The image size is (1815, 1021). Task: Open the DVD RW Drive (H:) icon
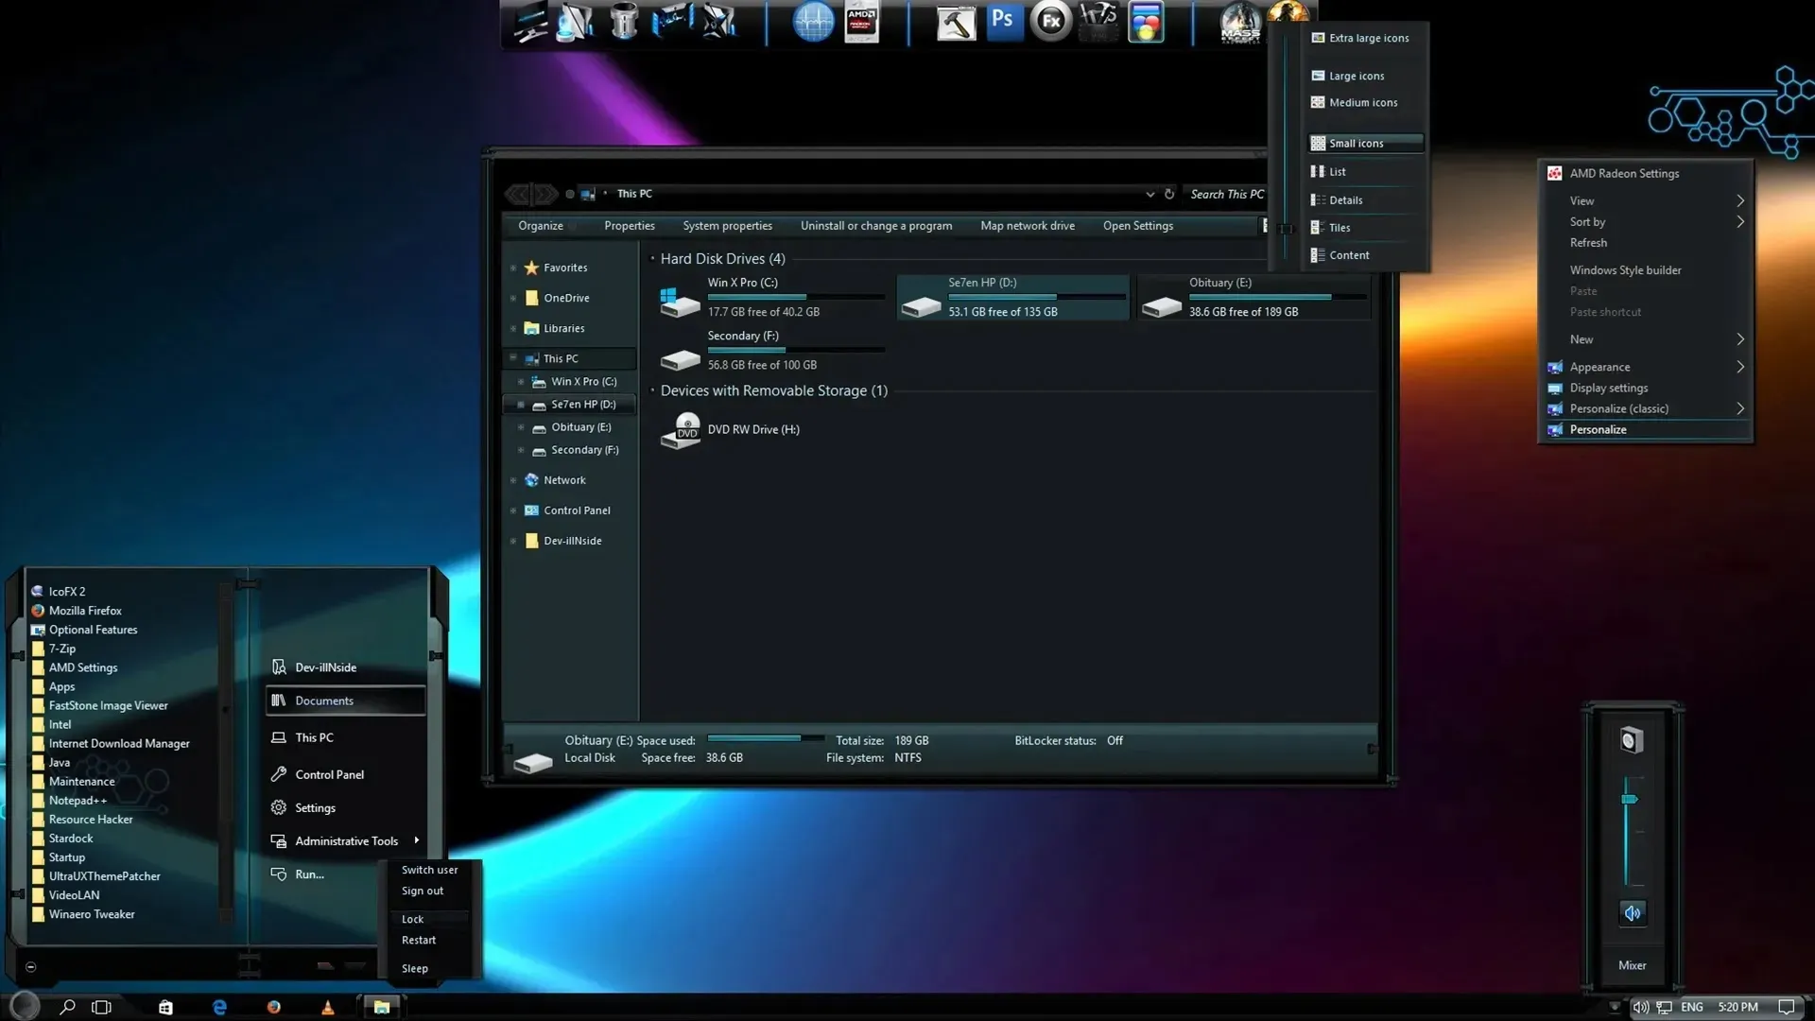pyautogui.click(x=680, y=430)
